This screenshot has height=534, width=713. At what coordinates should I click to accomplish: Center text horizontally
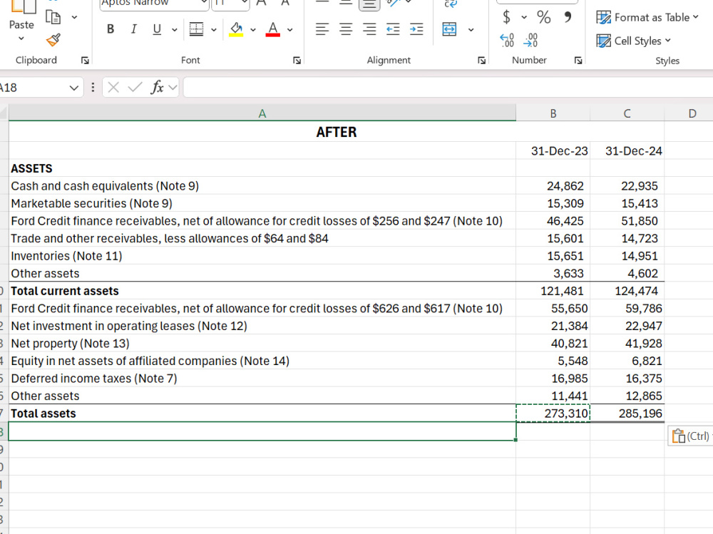coord(346,29)
